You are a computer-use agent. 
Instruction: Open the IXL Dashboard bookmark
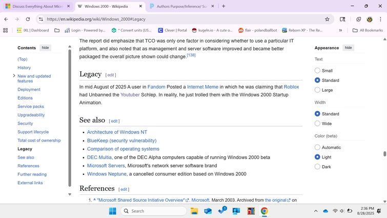tap(33, 30)
